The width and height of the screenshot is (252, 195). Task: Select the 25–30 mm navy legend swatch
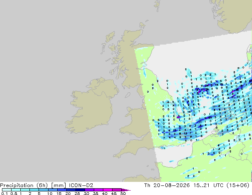coord(80,190)
